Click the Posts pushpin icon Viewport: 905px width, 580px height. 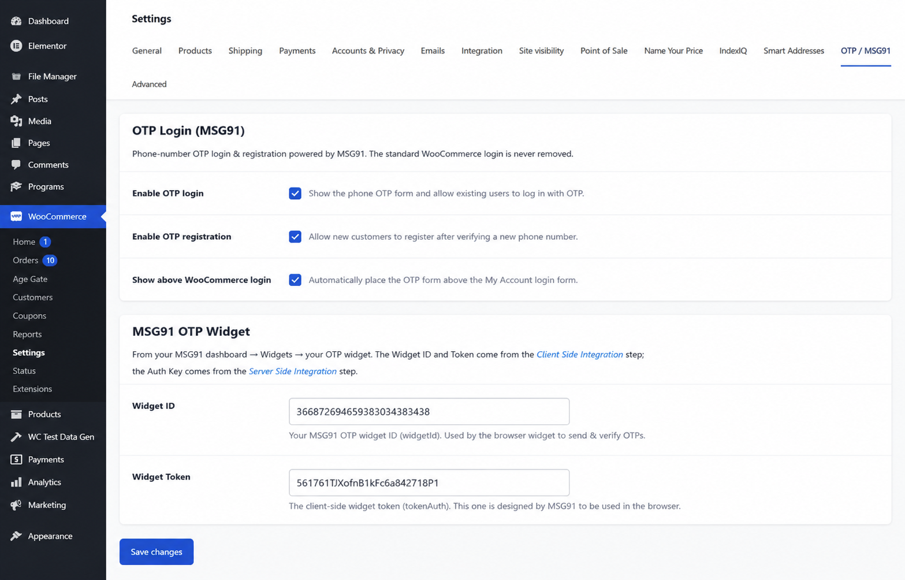tap(16, 99)
